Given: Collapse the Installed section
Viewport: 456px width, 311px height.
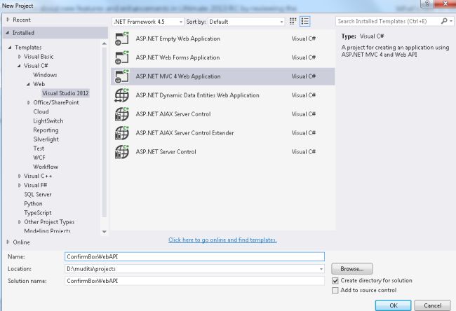Looking at the screenshot, I should point(8,33).
